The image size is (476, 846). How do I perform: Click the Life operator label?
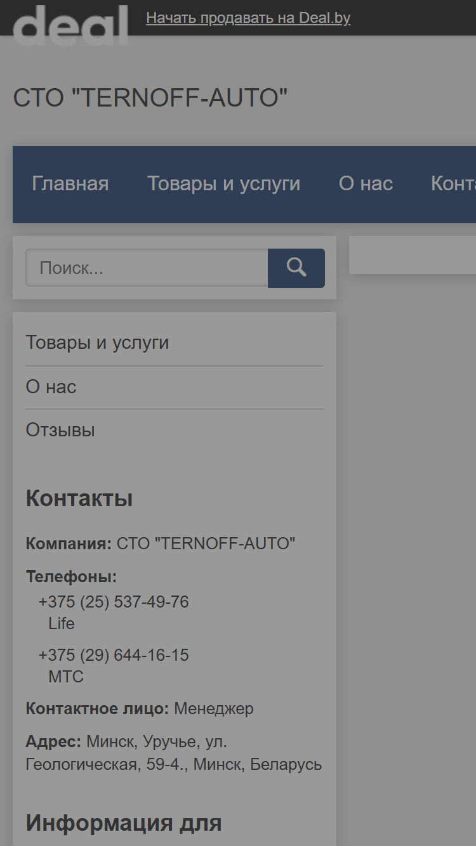(62, 623)
